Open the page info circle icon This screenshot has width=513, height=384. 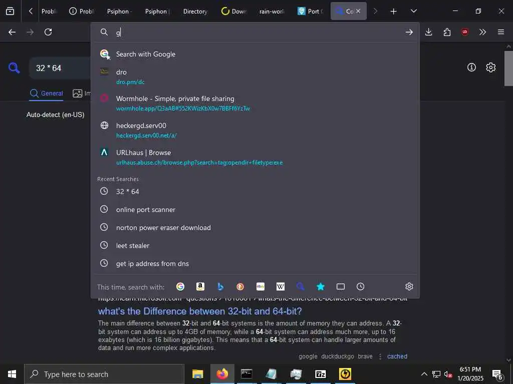471,67
